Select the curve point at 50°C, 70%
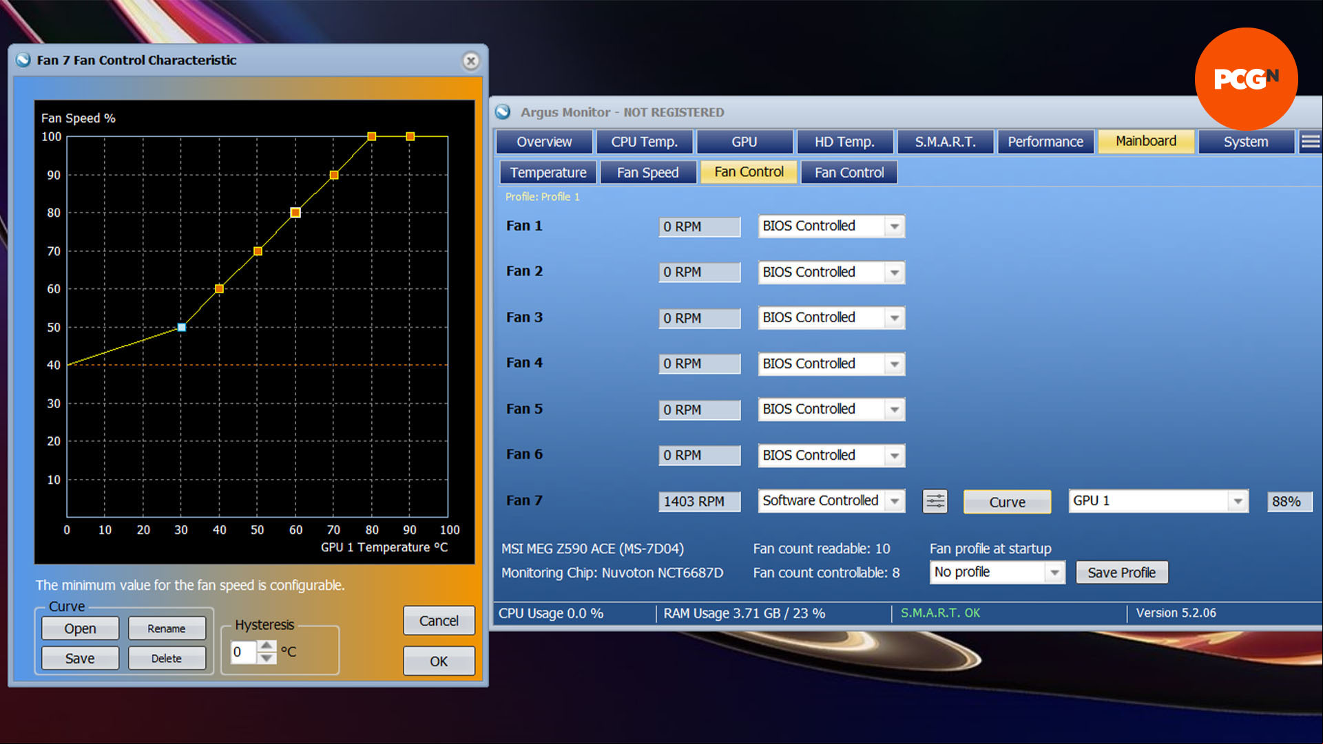This screenshot has height=744, width=1323. [258, 251]
